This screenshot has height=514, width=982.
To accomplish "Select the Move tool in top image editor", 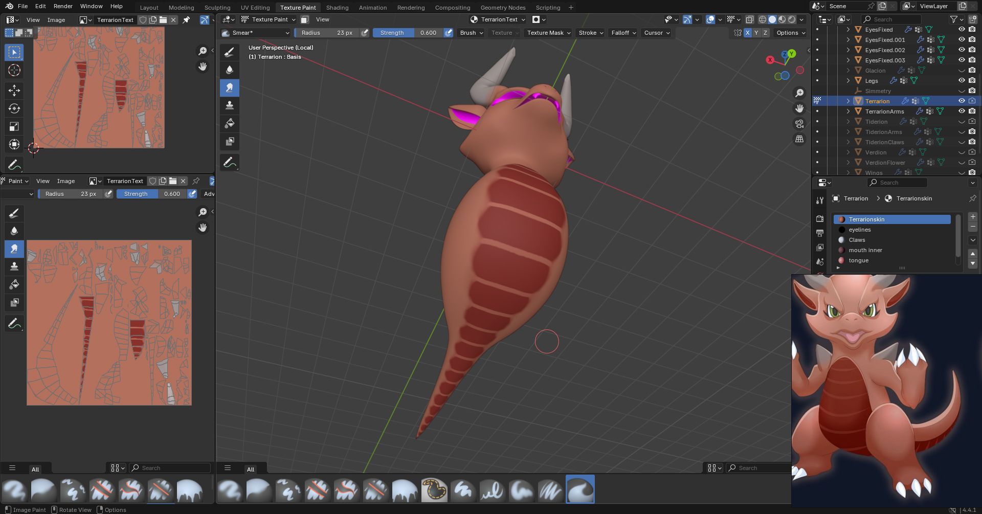I will 14,91.
